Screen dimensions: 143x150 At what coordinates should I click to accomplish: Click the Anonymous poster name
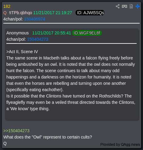pyautogui.click(x=18, y=33)
